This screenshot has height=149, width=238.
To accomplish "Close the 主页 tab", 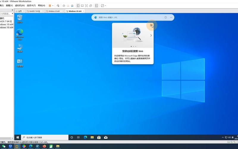I will 24,11.
